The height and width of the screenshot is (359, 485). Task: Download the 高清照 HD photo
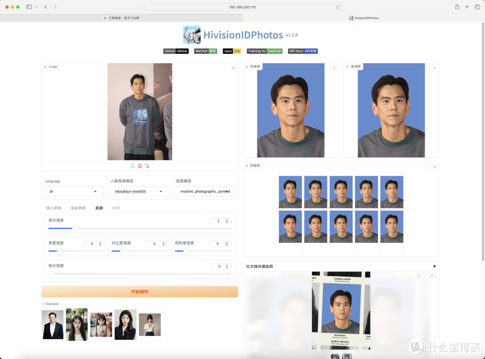pos(435,68)
